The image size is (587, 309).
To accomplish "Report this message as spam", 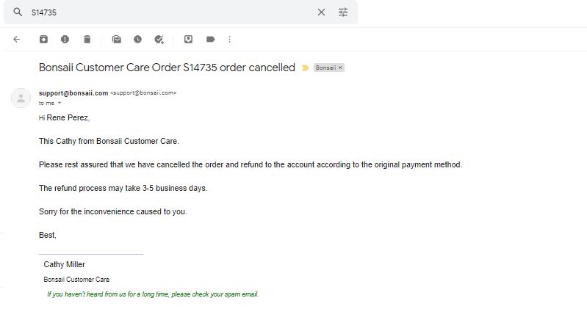I will pyautogui.click(x=65, y=40).
